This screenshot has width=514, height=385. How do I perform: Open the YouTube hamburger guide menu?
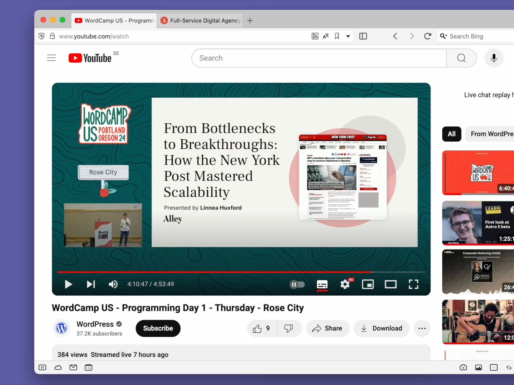(51, 58)
